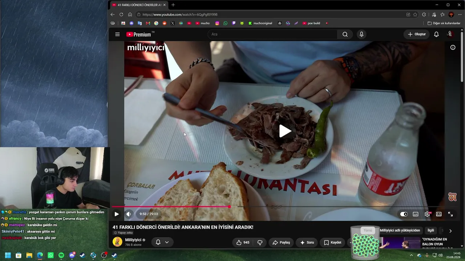Open Spotify from the taskbar
The width and height of the screenshot is (465, 261).
click(61, 255)
